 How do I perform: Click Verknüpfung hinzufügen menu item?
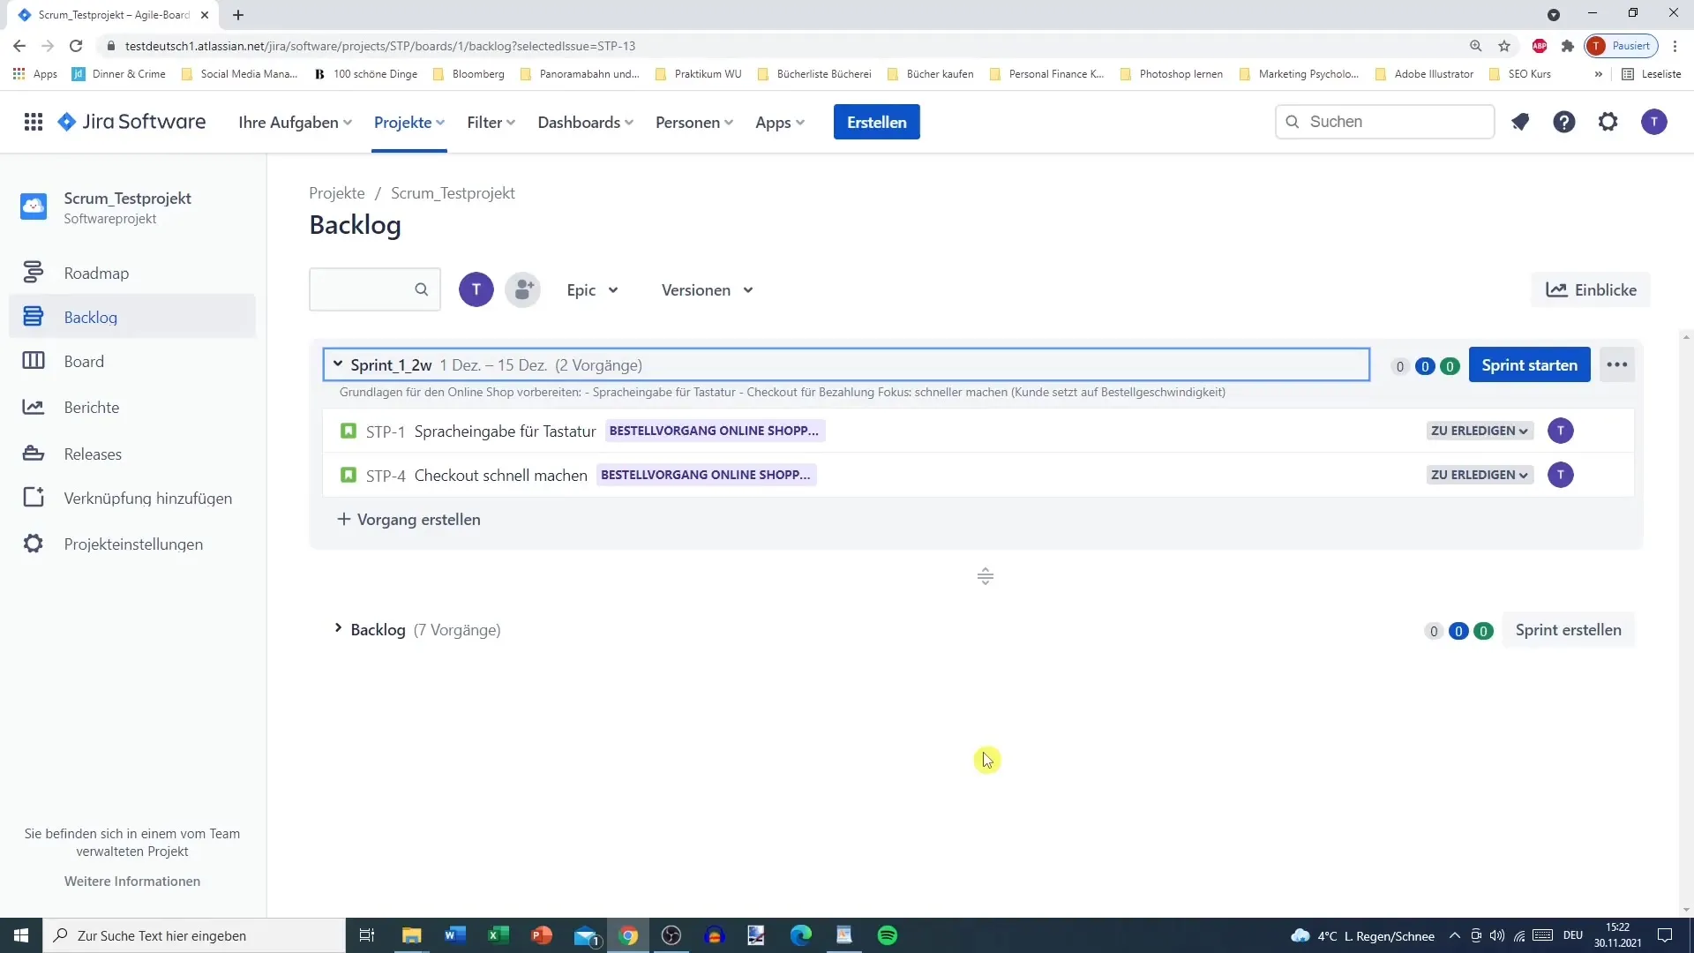coord(147,498)
